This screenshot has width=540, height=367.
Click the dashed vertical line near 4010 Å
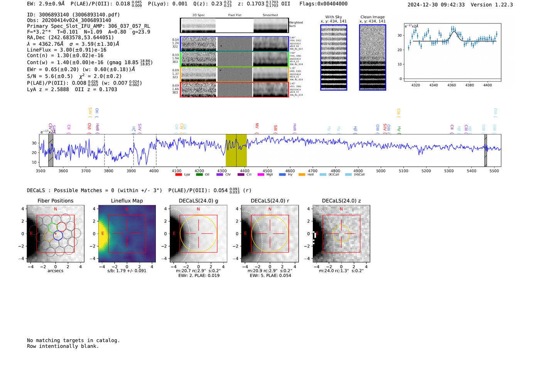click(156, 150)
